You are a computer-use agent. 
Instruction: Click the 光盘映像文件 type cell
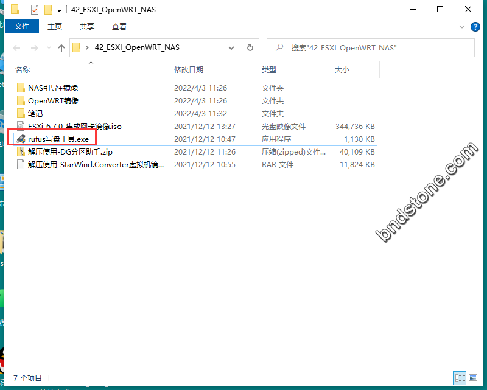coord(283,126)
